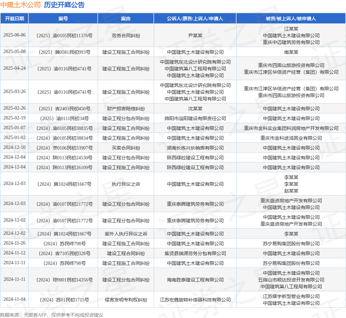Select date cell 2024-11-26

(15, 243)
